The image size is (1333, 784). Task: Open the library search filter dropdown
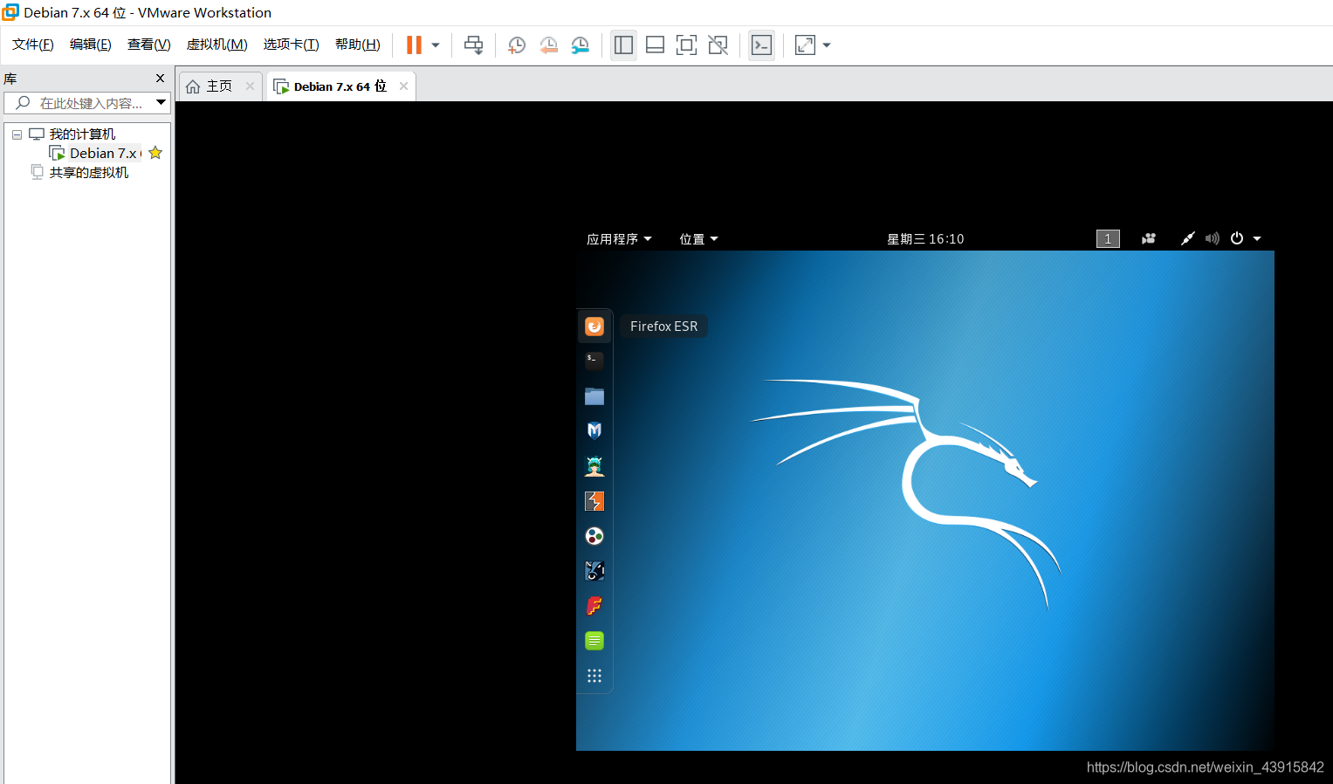click(x=161, y=103)
